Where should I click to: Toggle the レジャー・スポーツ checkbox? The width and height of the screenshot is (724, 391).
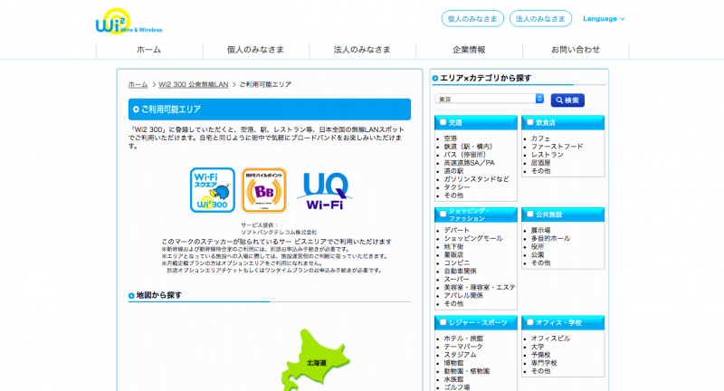pyautogui.click(x=443, y=322)
